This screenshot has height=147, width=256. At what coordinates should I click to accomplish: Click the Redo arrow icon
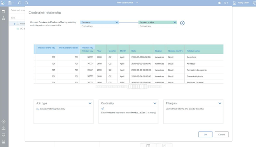point(26,3)
